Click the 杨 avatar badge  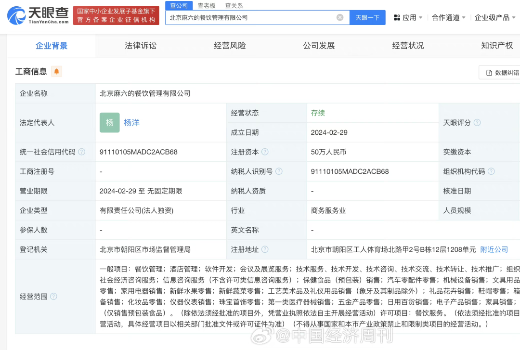pos(109,123)
